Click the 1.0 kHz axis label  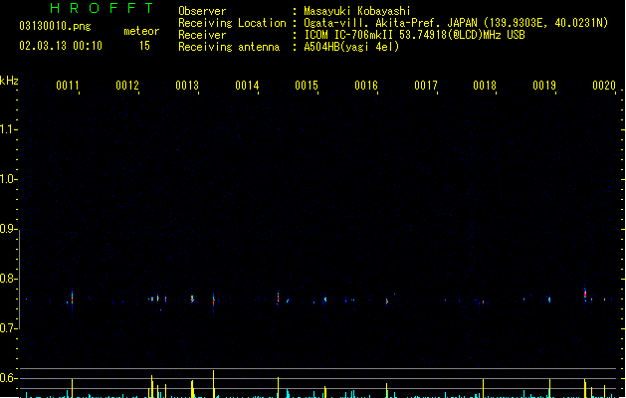pos(7,179)
